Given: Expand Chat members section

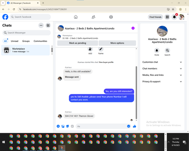Looking at the screenshot, I should [x=162, y=69].
